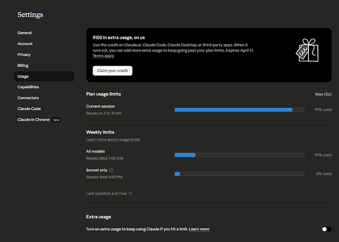Click the Plan usage limits heading
Screen dimensions: 339x242
[x=104, y=94]
